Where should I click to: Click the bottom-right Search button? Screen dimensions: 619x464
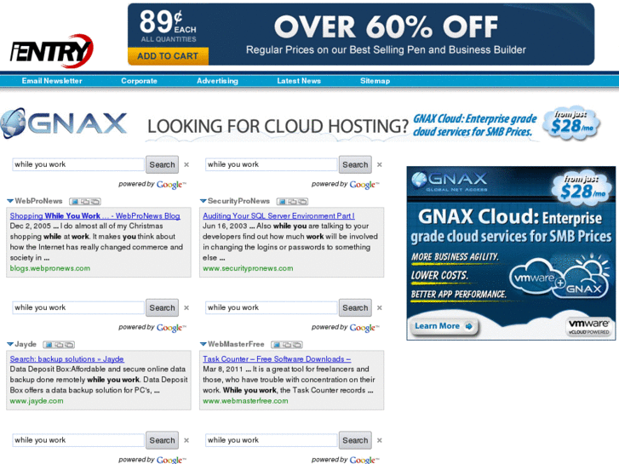(355, 440)
